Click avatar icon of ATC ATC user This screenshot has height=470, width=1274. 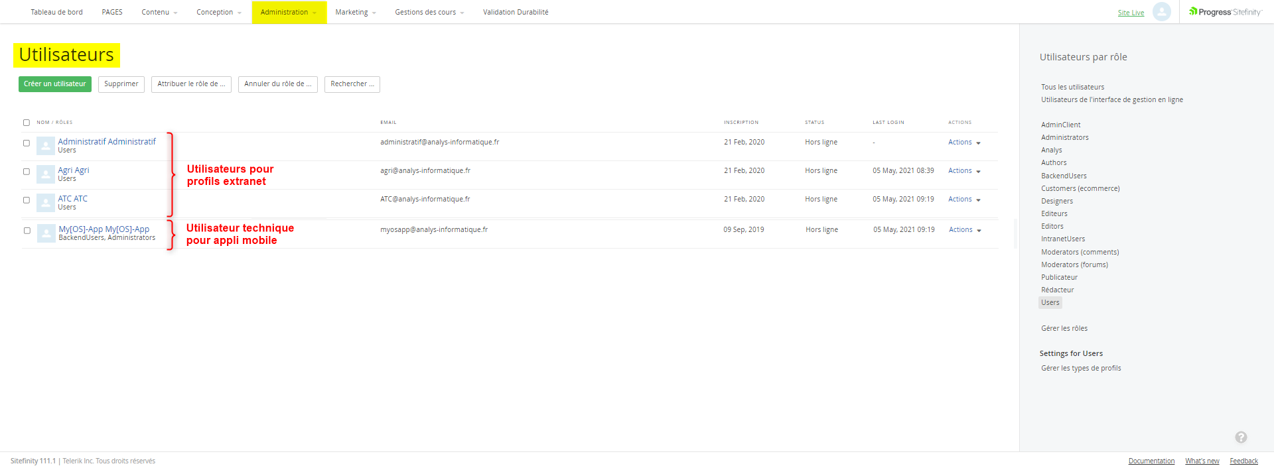(46, 203)
